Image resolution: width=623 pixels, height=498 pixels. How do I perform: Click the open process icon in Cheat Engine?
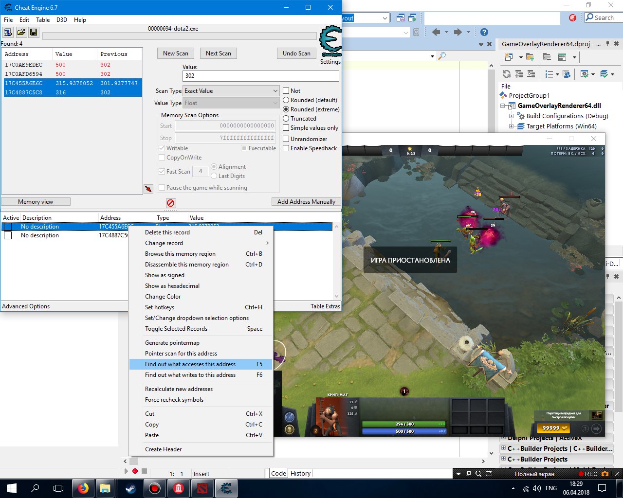8,33
